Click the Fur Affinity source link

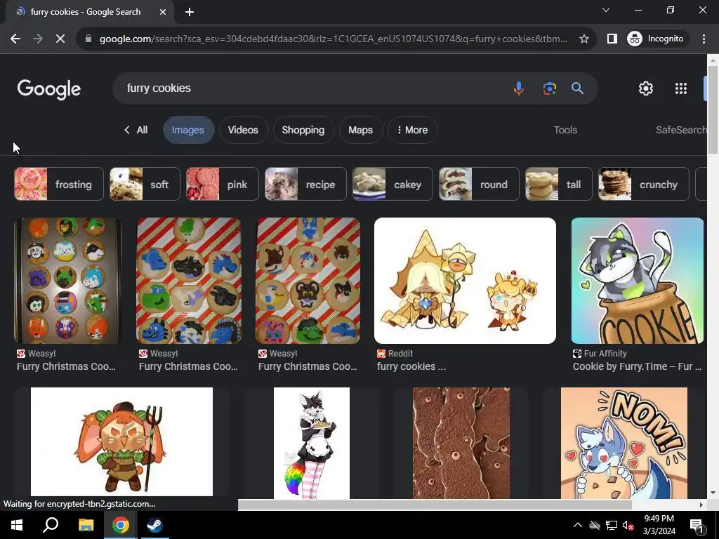coord(600,354)
